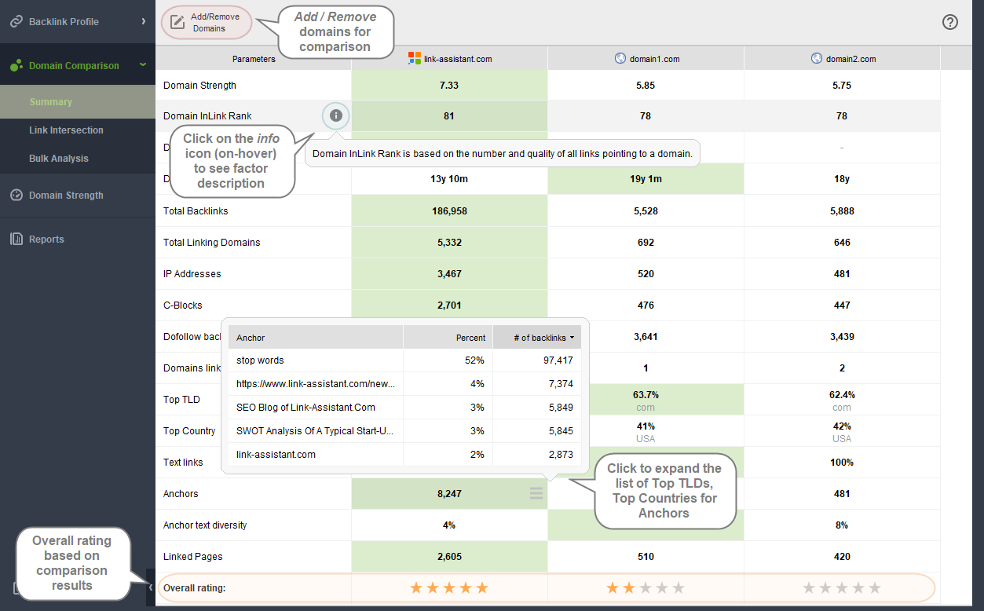984x611 pixels.
Task: Open the help question mark icon
Action: 949,22
